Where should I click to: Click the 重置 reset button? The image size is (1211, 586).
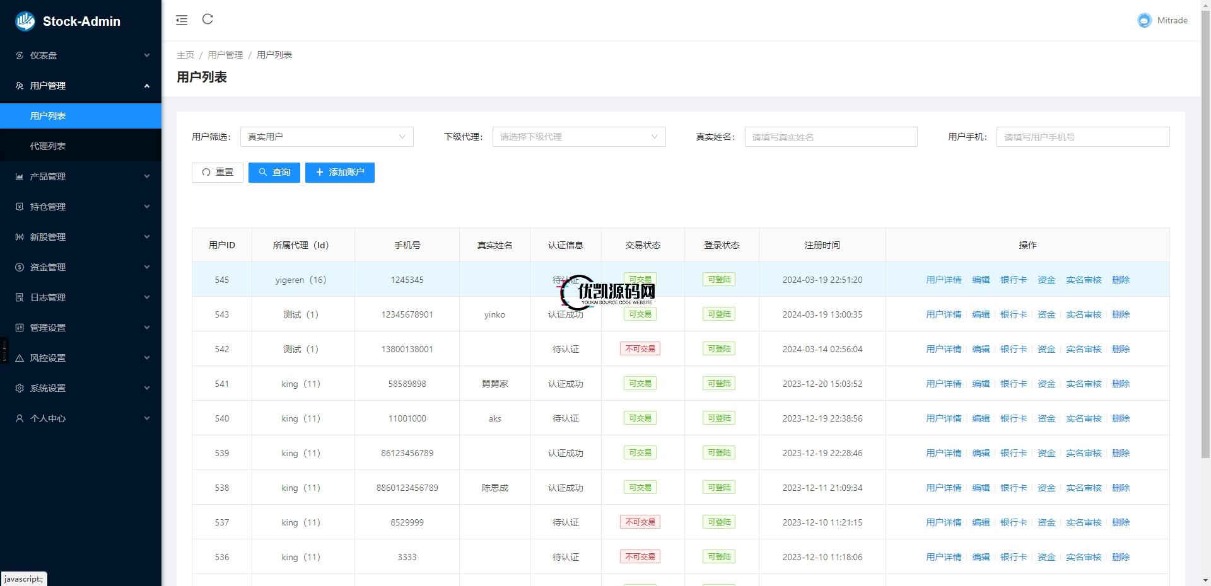point(217,172)
